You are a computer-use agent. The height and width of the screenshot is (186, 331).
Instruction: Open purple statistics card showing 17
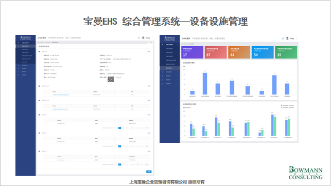tap(193, 52)
